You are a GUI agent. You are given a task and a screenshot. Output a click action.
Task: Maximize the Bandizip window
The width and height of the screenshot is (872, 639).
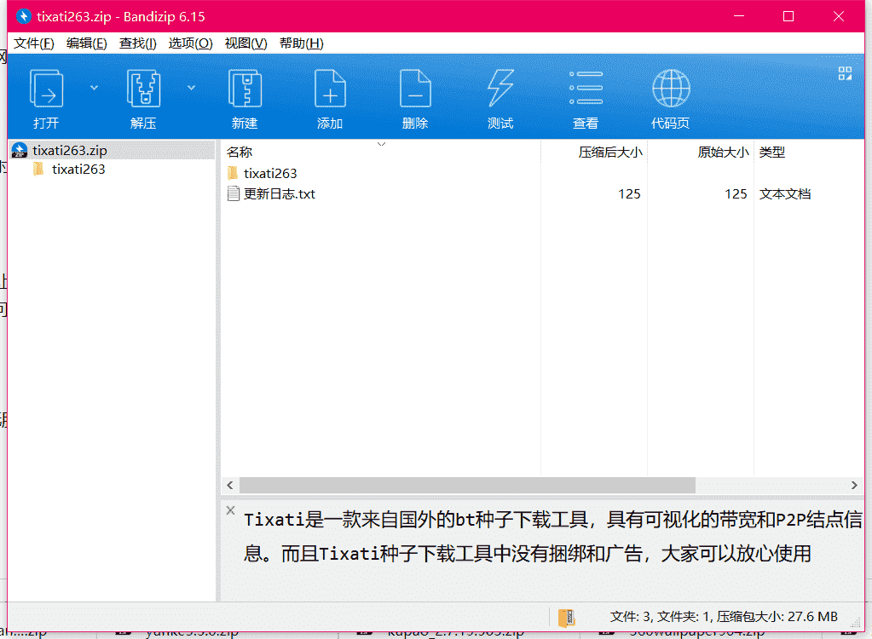coord(788,17)
